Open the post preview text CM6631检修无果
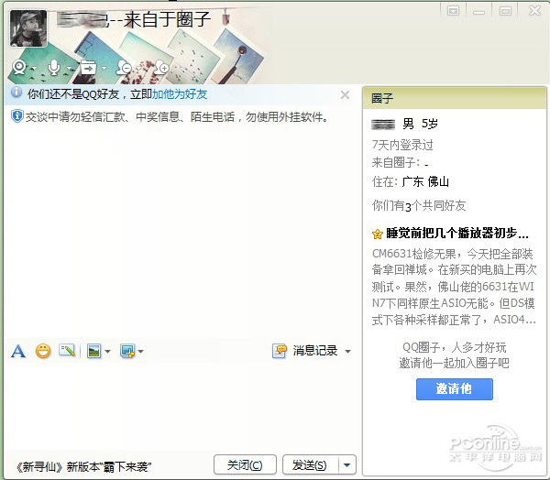550x480 pixels. tap(454, 287)
